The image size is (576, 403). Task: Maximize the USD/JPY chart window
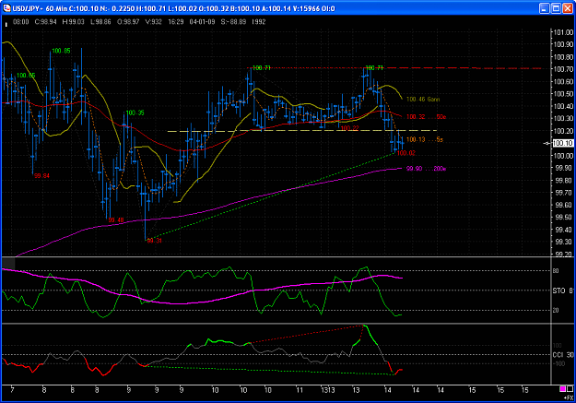point(556,8)
